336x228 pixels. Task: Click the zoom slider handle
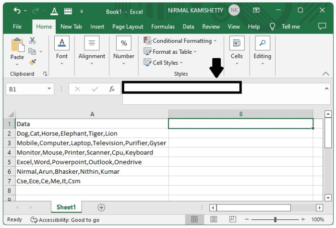point(275,219)
